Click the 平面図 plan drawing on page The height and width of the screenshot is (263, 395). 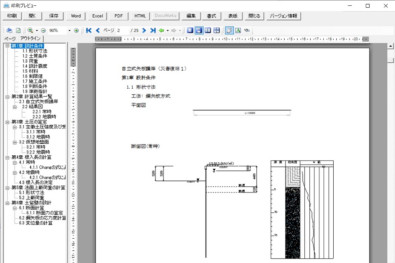pos(242,113)
